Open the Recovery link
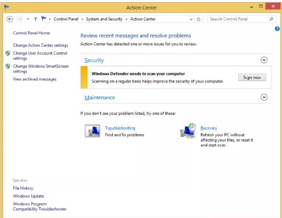 (x=209, y=128)
